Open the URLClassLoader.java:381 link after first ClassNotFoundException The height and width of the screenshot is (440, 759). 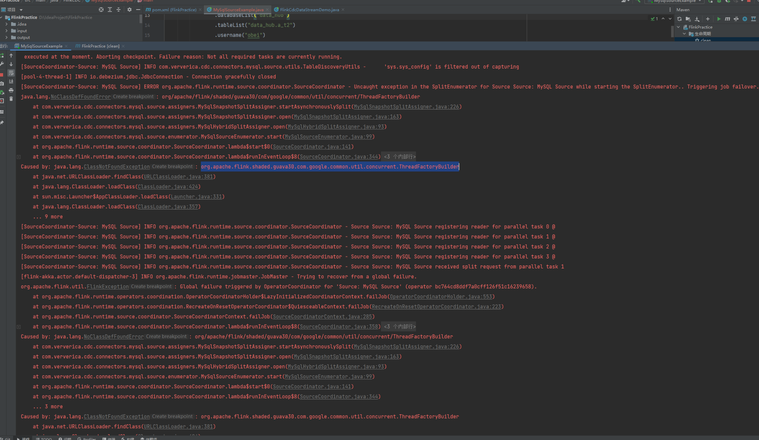tap(178, 177)
